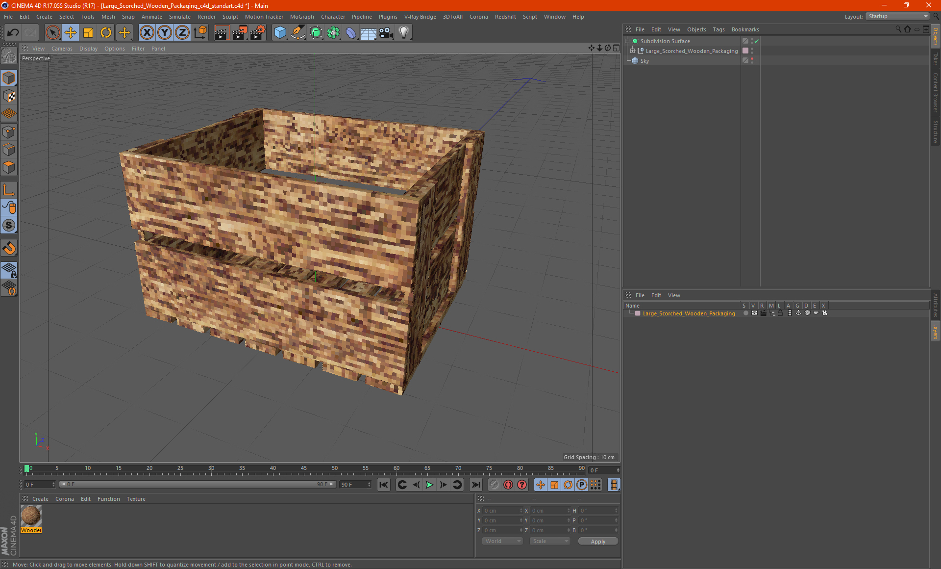The width and height of the screenshot is (941, 569).
Task: Toggle Autokeying button
Action: (x=508, y=485)
